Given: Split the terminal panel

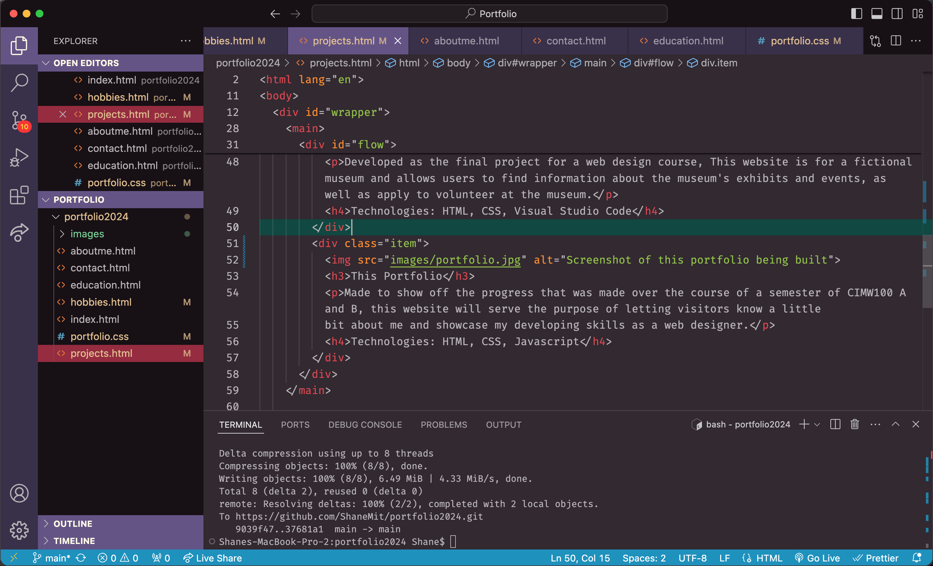Looking at the screenshot, I should point(835,424).
